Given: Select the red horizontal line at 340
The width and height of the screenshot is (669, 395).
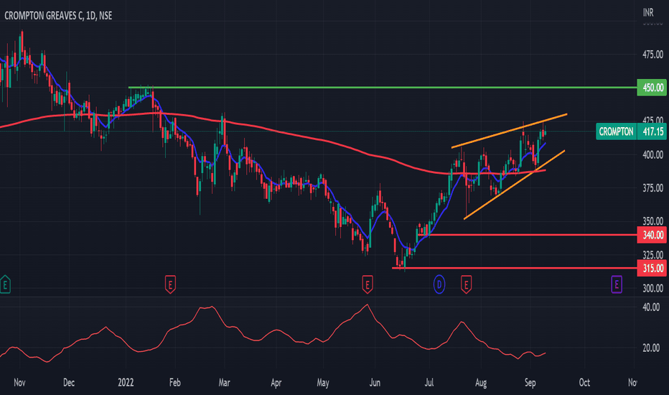Looking at the screenshot, I should [x=529, y=235].
